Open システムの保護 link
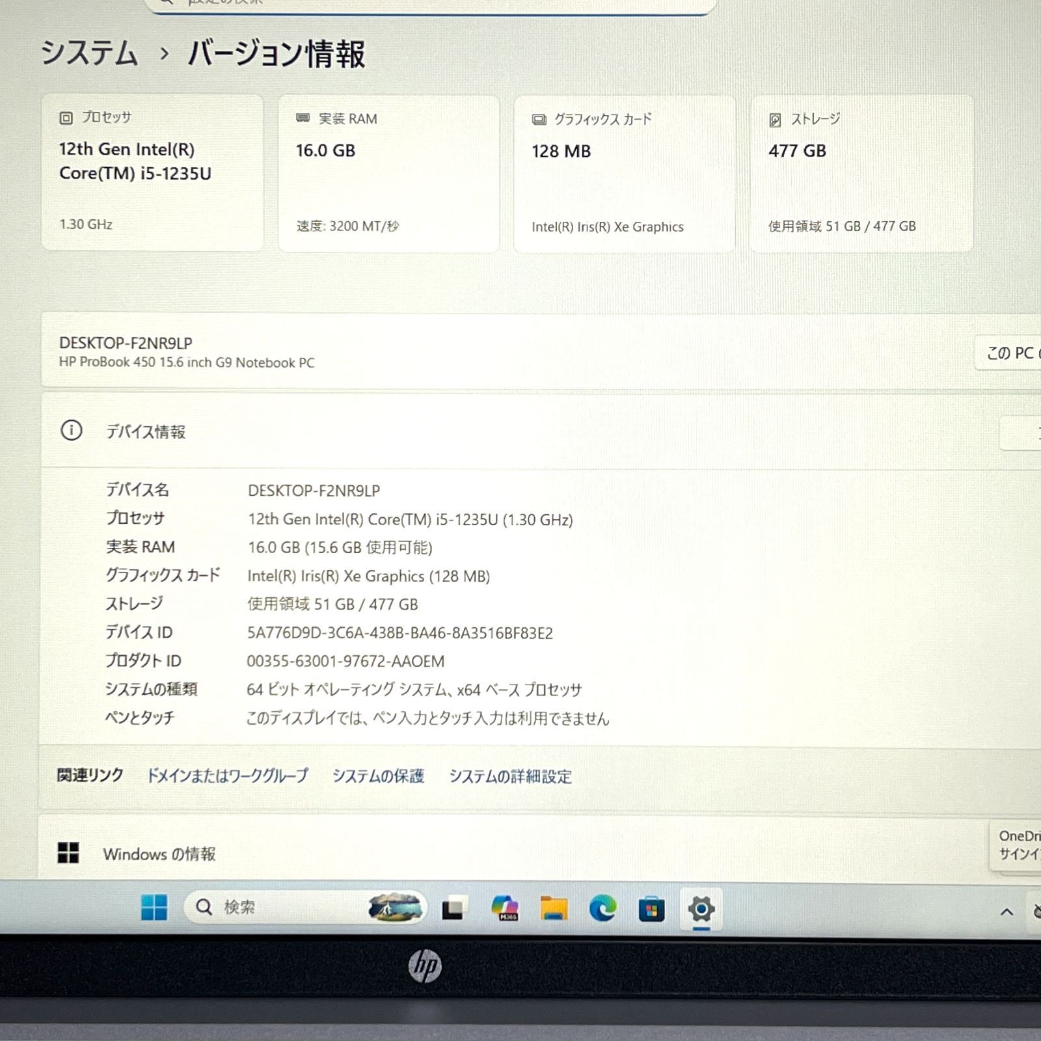Viewport: 1041px width, 1041px height. 378,776
